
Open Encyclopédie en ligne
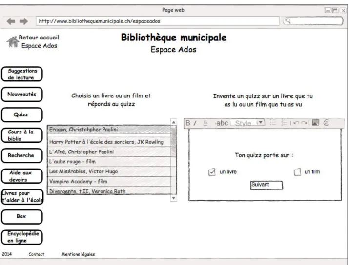tap(22, 237)
